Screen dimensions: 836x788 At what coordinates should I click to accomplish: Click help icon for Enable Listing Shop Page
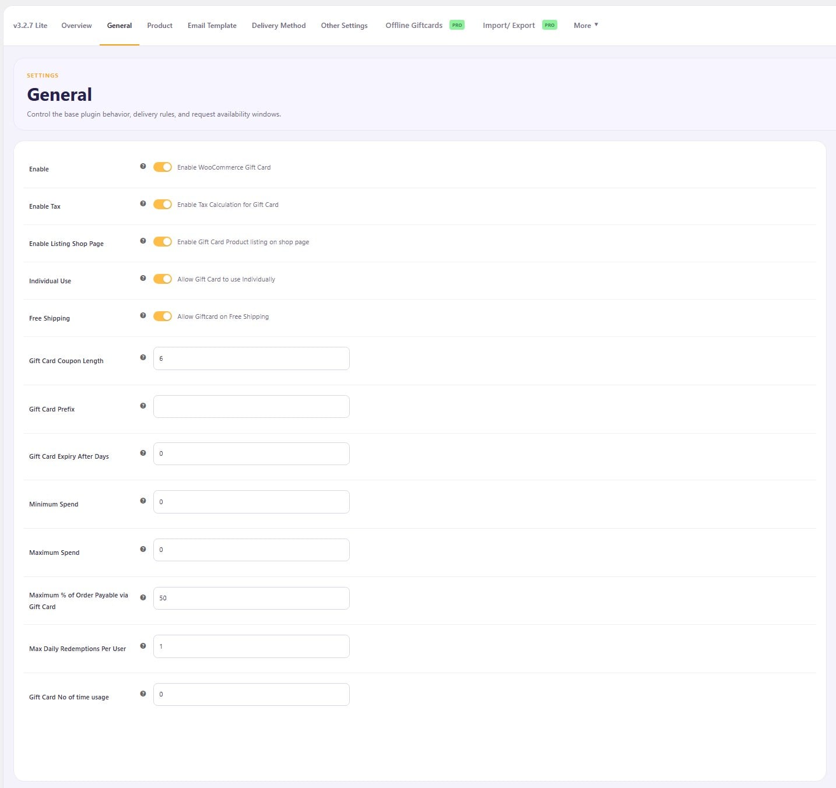click(x=143, y=241)
